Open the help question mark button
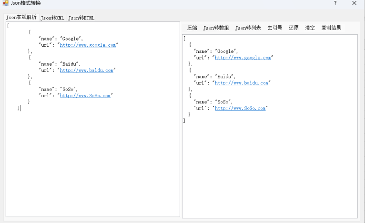The height and width of the screenshot is (223, 365). tap(335, 3)
